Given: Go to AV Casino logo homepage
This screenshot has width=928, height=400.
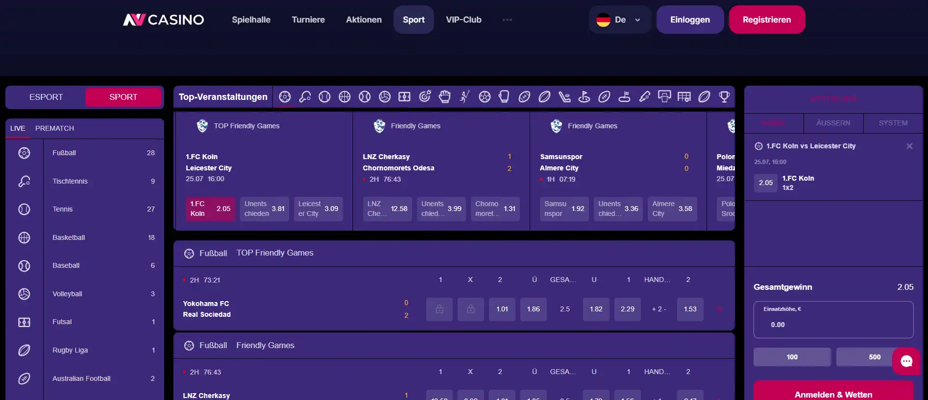Looking at the screenshot, I should pyautogui.click(x=164, y=20).
